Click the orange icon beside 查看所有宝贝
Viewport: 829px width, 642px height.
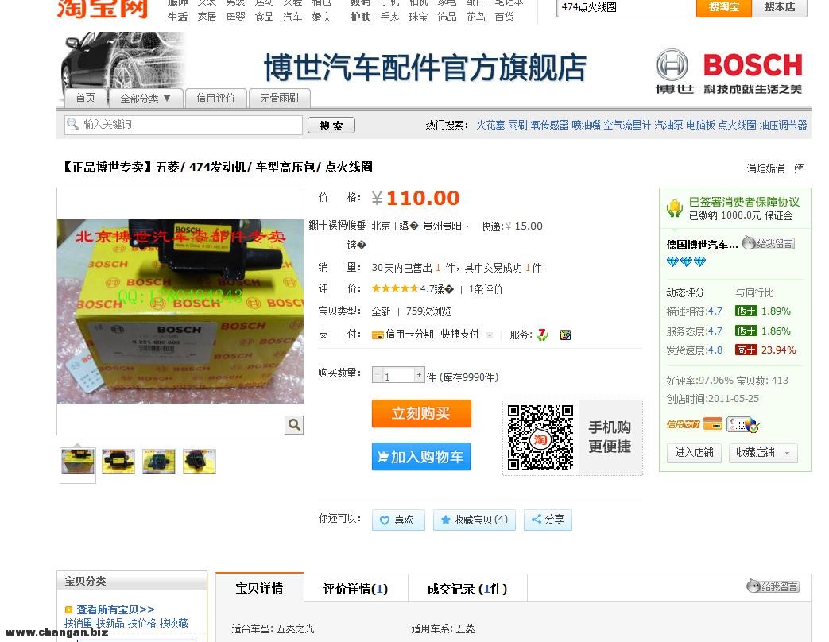[x=68, y=609]
